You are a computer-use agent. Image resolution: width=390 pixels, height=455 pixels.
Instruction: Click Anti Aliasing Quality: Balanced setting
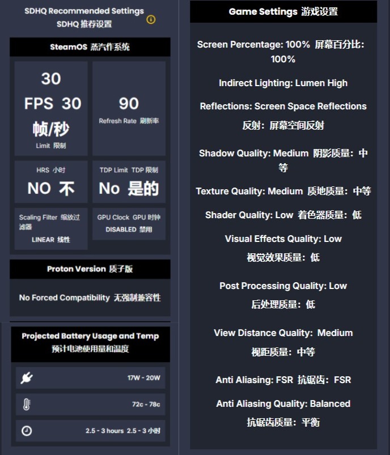click(x=283, y=404)
